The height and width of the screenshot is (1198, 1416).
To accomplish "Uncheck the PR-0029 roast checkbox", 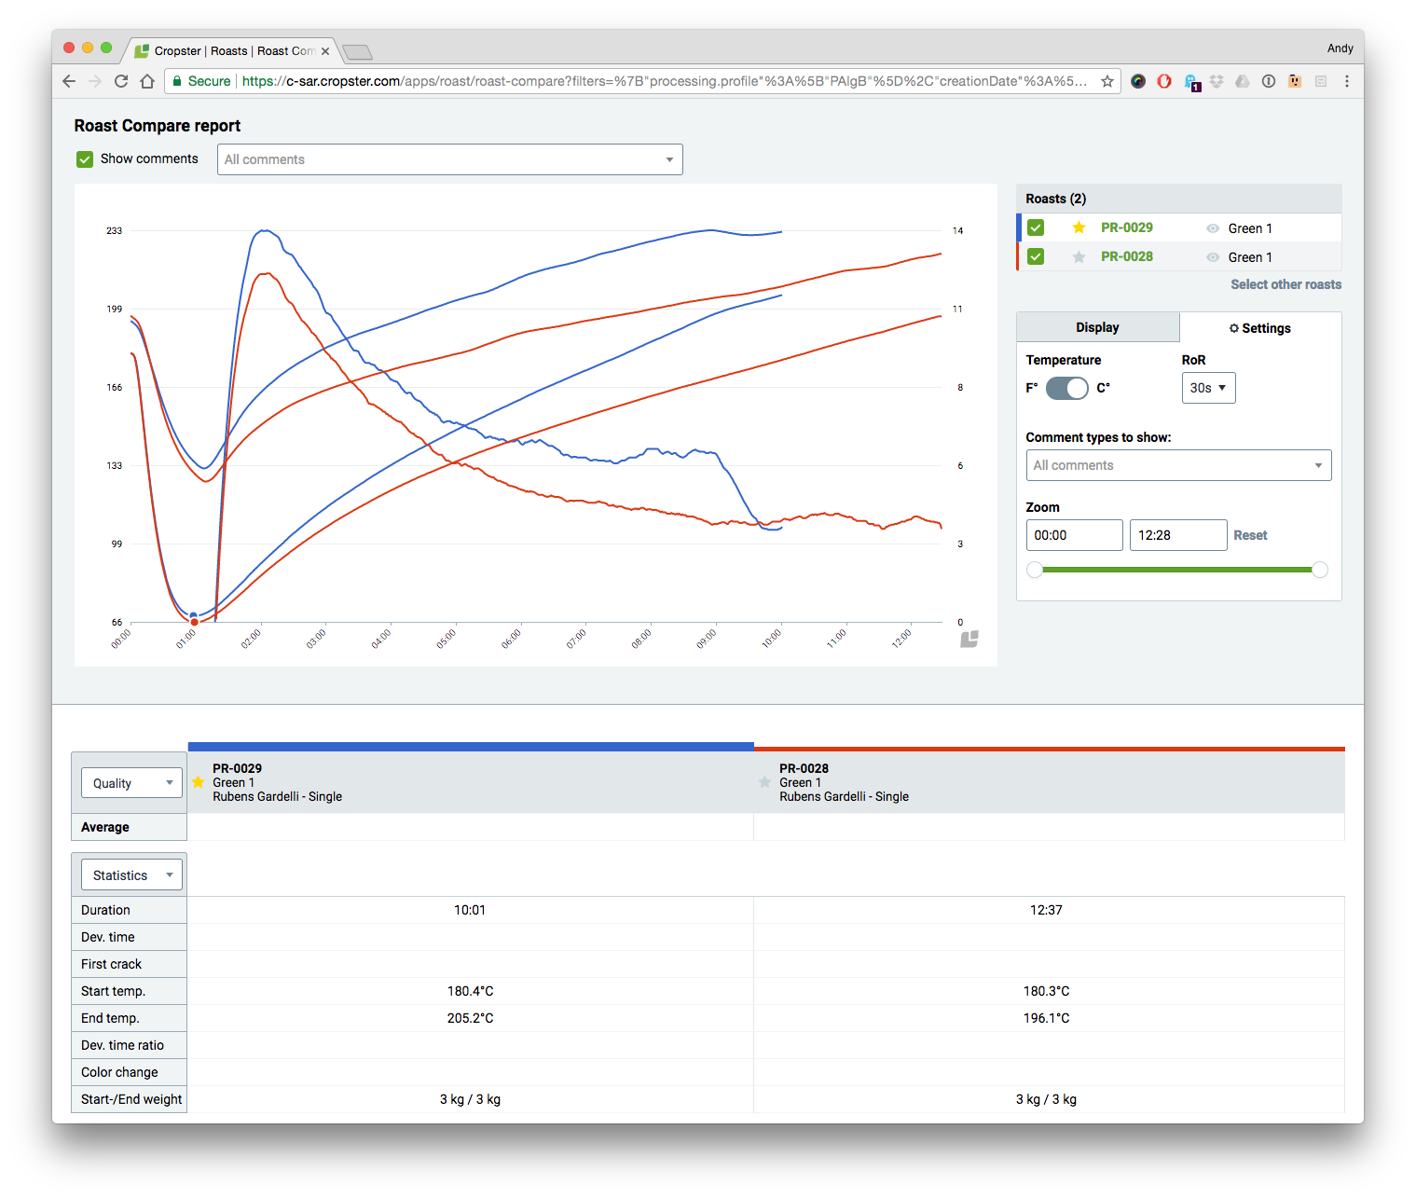I will click(x=1036, y=227).
